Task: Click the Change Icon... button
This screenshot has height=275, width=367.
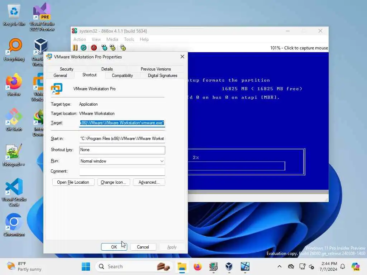Action: (x=113, y=182)
